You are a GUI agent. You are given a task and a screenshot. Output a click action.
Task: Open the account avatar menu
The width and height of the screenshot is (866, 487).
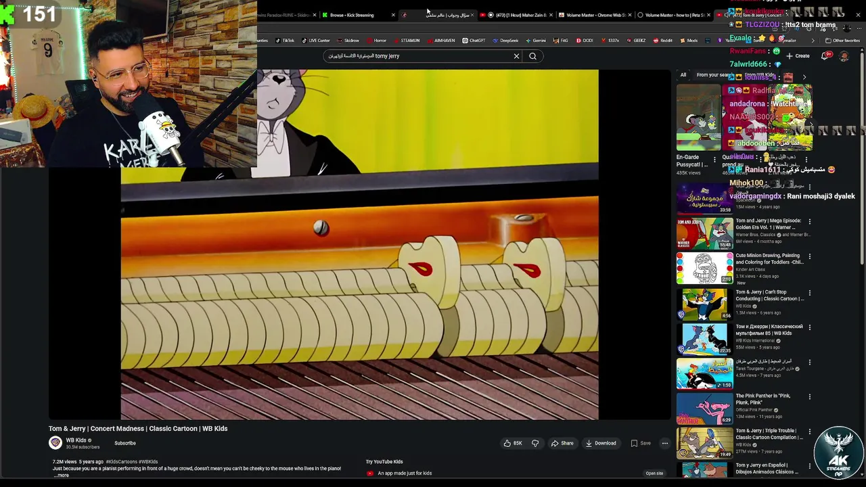(x=844, y=56)
